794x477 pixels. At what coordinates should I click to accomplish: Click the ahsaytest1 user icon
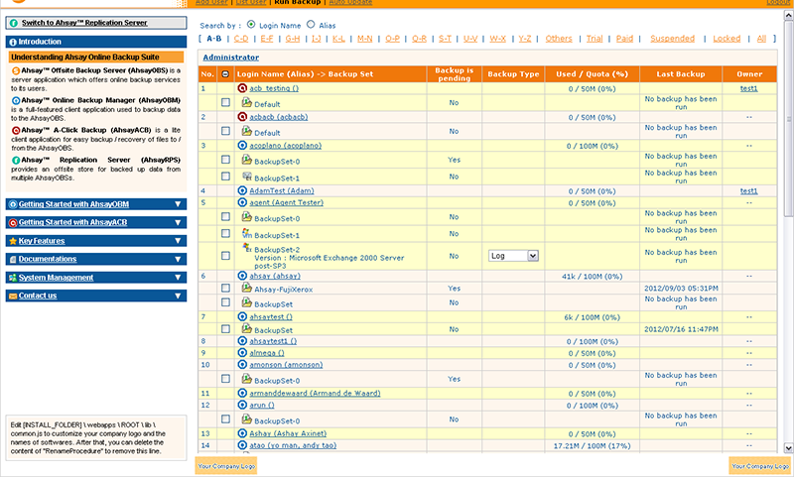point(242,341)
